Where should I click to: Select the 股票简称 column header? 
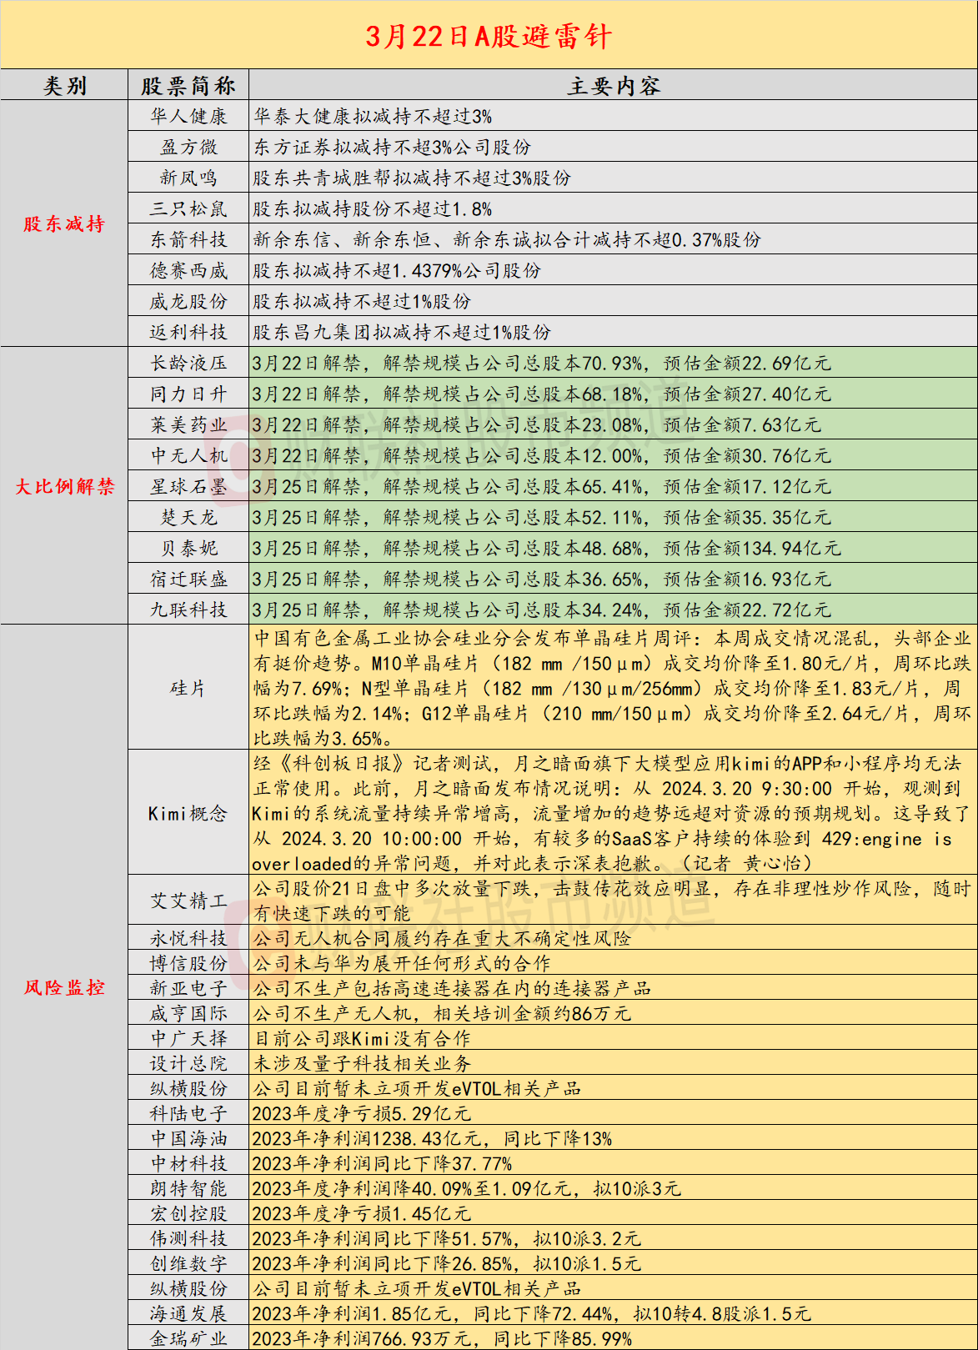click(x=188, y=85)
